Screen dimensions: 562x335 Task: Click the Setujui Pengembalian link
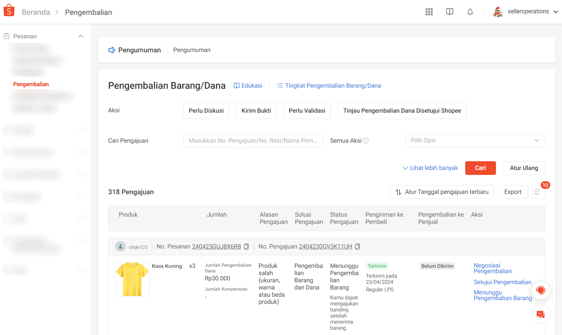tap(502, 282)
